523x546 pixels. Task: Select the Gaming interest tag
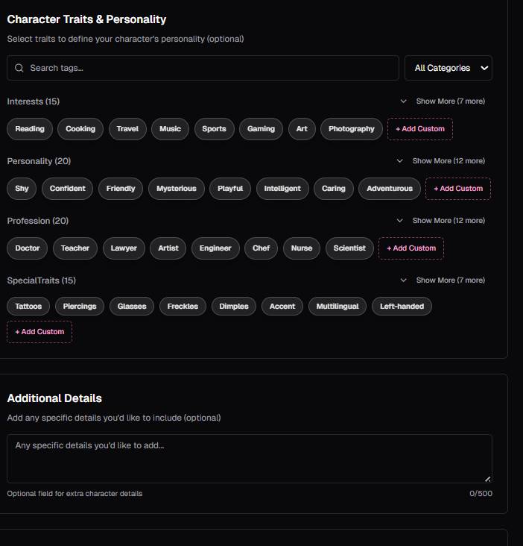(x=261, y=129)
